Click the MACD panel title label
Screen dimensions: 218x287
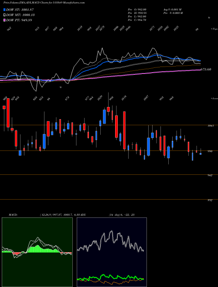[13, 215]
